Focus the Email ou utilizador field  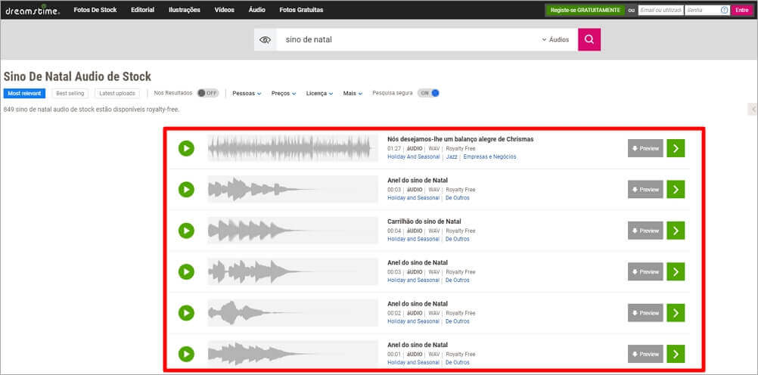click(x=661, y=10)
